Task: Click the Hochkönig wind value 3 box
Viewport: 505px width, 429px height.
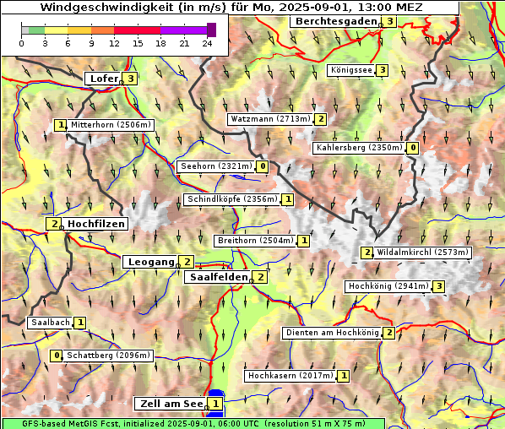Action: tap(439, 286)
